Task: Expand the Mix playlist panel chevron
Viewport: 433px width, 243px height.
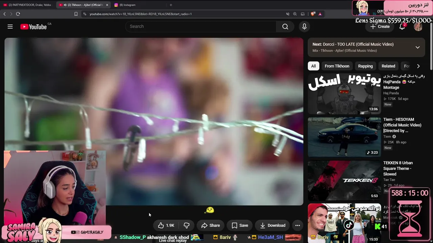Action: tap(418, 47)
